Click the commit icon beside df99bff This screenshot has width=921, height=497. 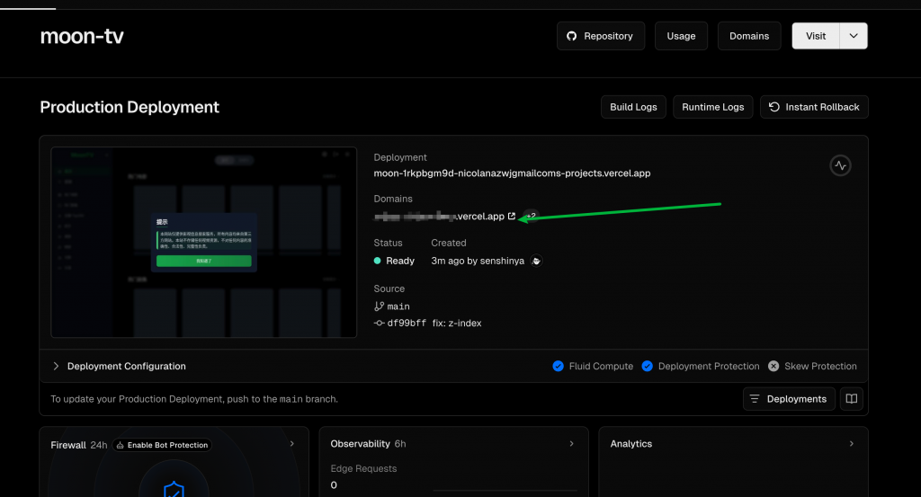point(379,323)
